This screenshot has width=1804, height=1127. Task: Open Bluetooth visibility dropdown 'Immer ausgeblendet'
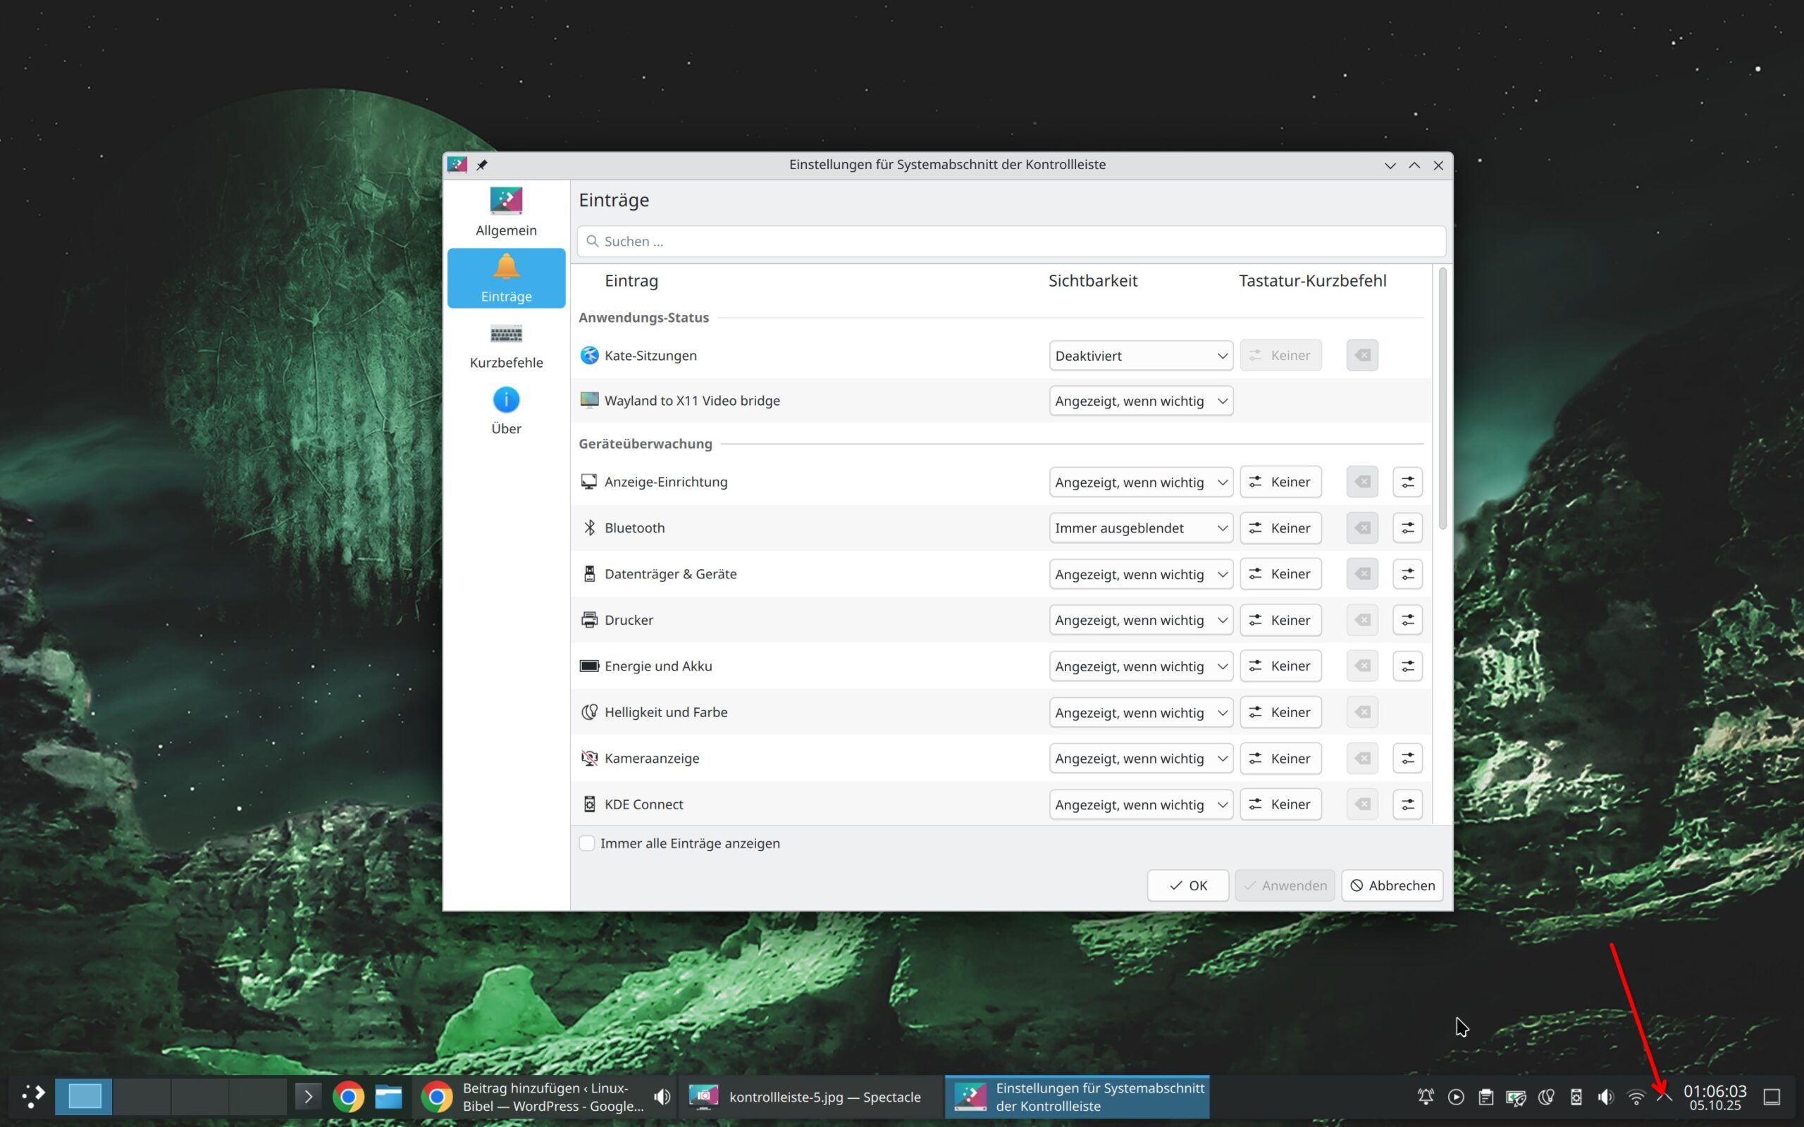pyautogui.click(x=1139, y=528)
